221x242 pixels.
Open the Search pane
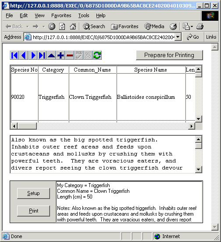[x=94, y=26]
